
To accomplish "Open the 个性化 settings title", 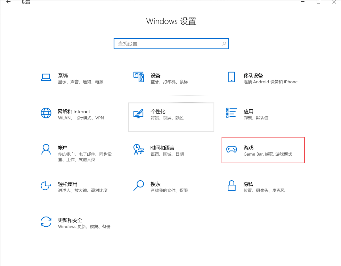I will 158,111.
